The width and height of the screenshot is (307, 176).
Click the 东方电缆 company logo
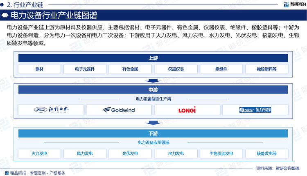pyautogui.click(x=255, y=110)
